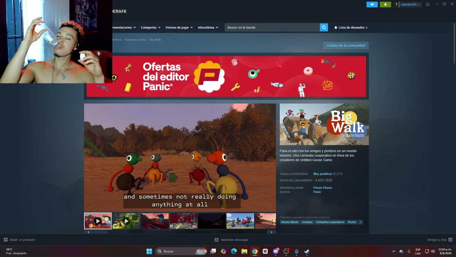Image resolution: width=456 pixels, height=257 pixels.
Task: Open CapCut from the taskbar
Action: coord(265,251)
